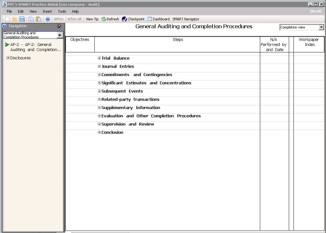Screen dimensions: 326x233
Task: Click the Subsequent Events heading text
Action: [x=122, y=91]
